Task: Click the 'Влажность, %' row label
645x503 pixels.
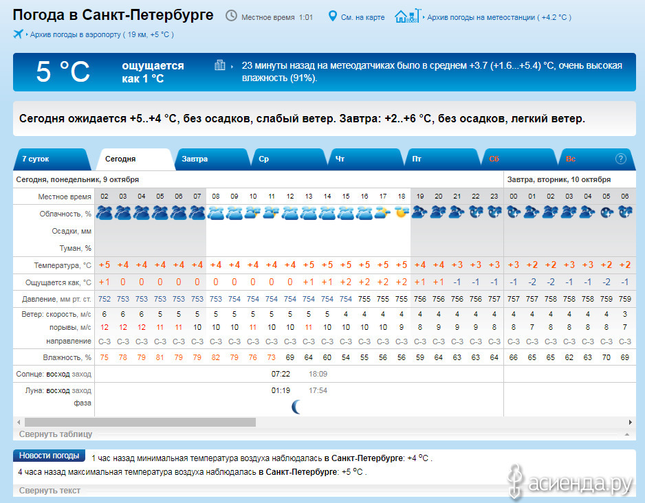Action: click(67, 357)
